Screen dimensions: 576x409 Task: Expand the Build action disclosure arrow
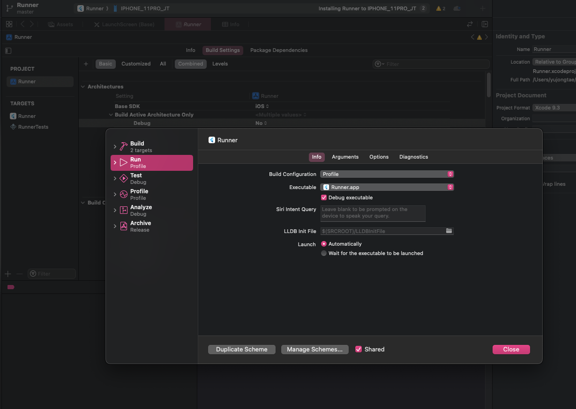pyautogui.click(x=115, y=147)
